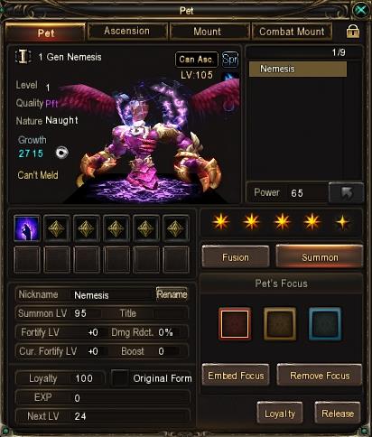372x437 pixels.
Task: Click the Fusion button
Action: click(x=236, y=256)
